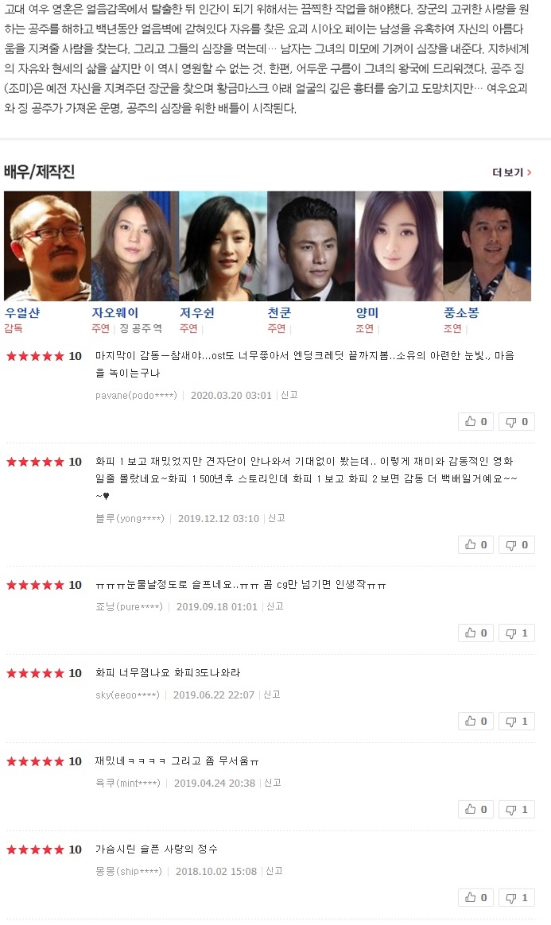Thumbs-down the sky(eeoo****) review
551x925 pixels.
(517, 721)
